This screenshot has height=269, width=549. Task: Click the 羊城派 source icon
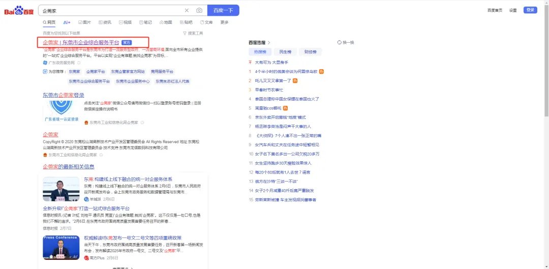(x=86, y=199)
